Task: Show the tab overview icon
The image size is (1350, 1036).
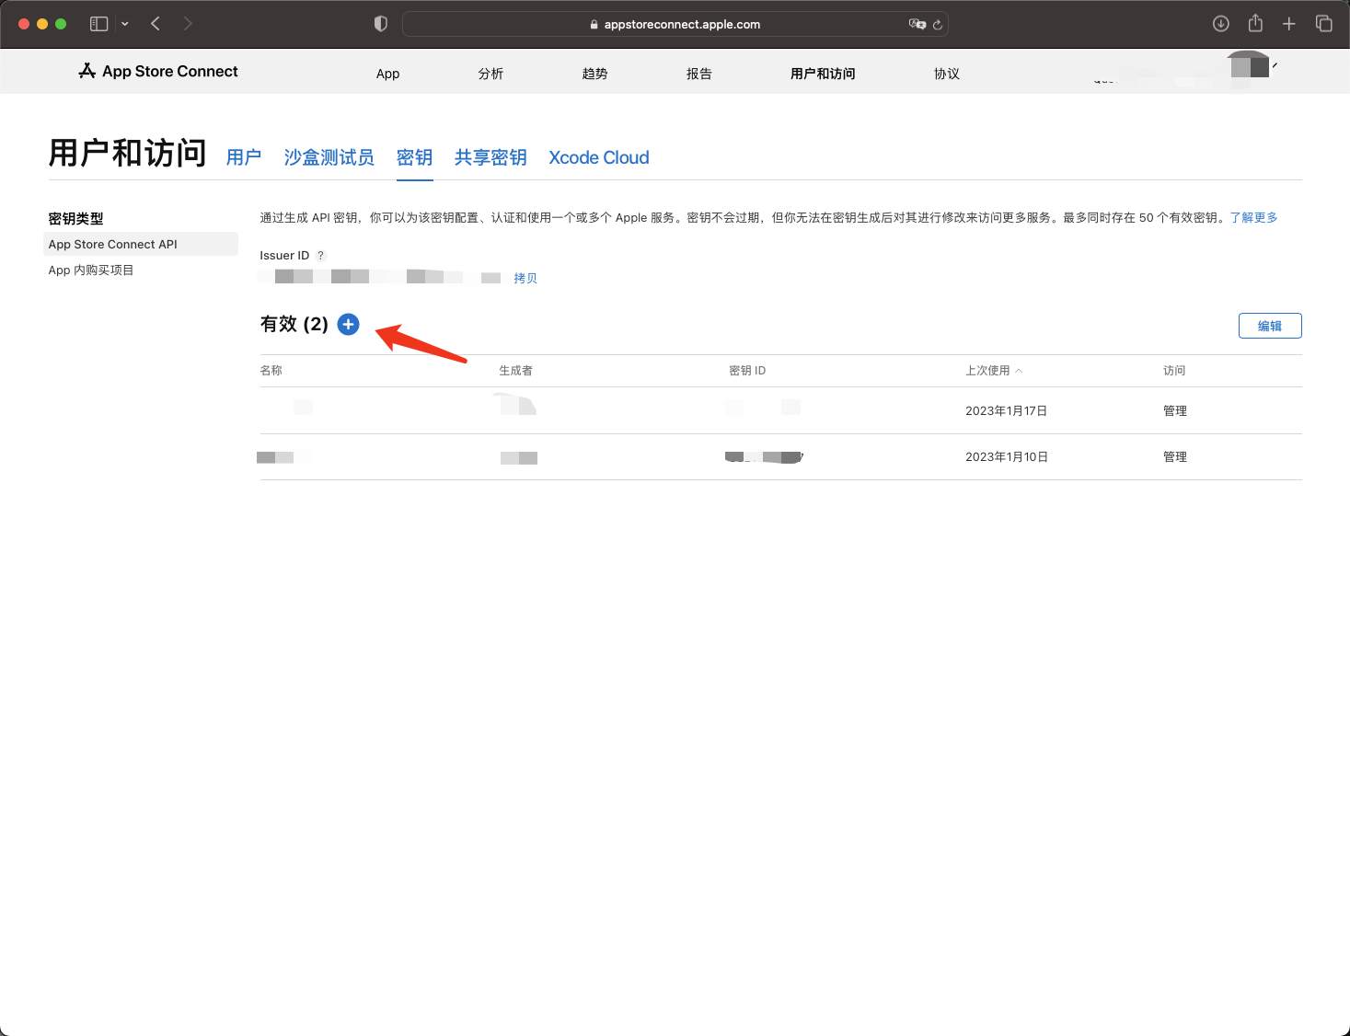Action: (x=1324, y=24)
